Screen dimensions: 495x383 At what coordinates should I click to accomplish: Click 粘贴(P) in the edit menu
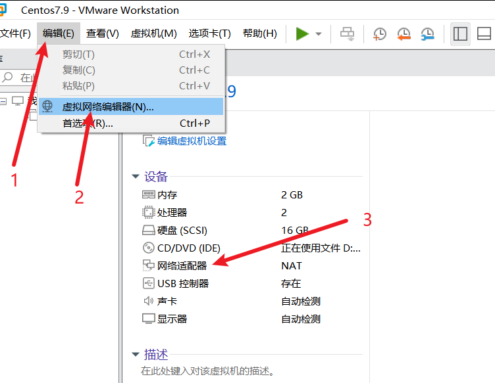[131, 86]
